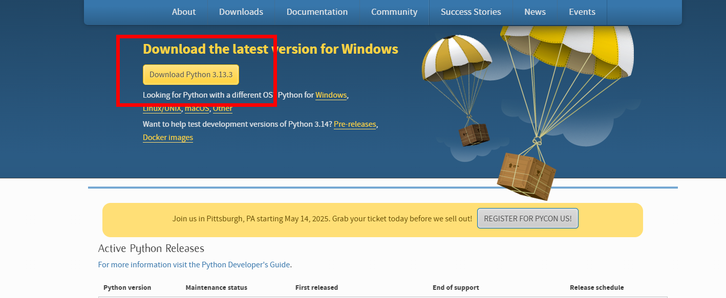
Task: Click the Download Python 3.13.3 button
Action: click(x=191, y=75)
